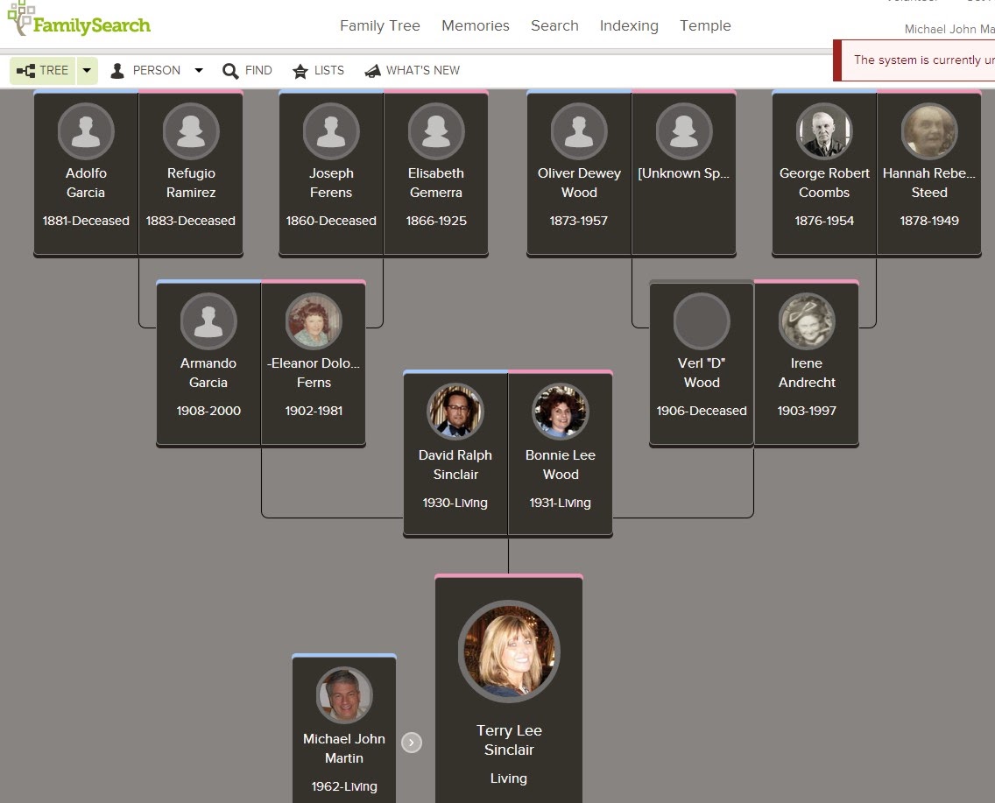The width and height of the screenshot is (995, 803).
Task: Click the name Michael John Martin
Action: coord(344,749)
